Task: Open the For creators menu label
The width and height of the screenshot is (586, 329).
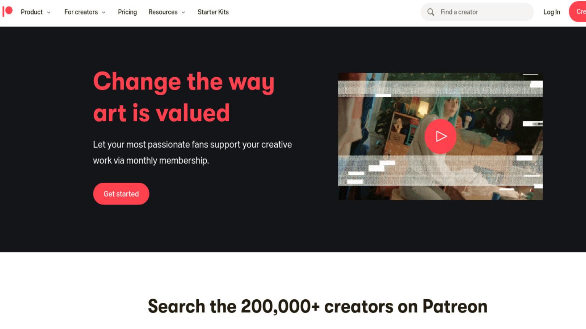Action: click(x=81, y=12)
